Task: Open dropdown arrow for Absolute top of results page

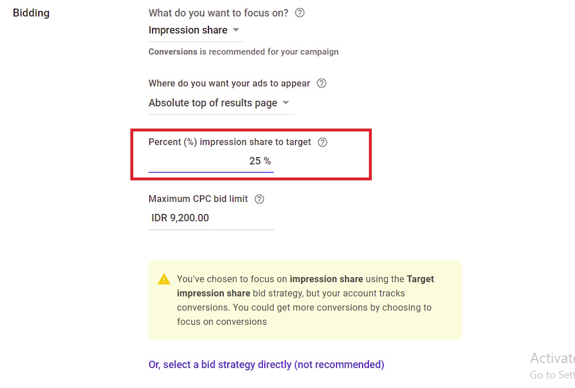Action: point(286,103)
